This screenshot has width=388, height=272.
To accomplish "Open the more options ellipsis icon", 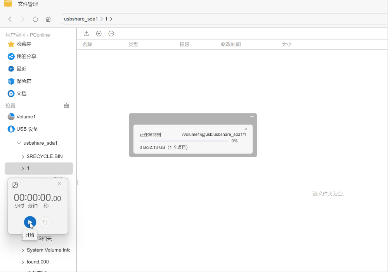I will coord(111,34).
